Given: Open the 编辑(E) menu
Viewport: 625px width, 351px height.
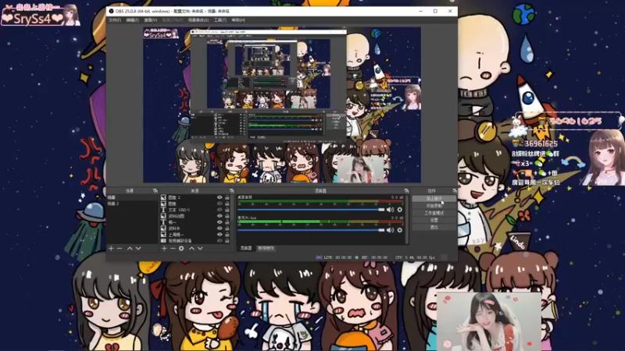Looking at the screenshot, I should pyautogui.click(x=132, y=20).
